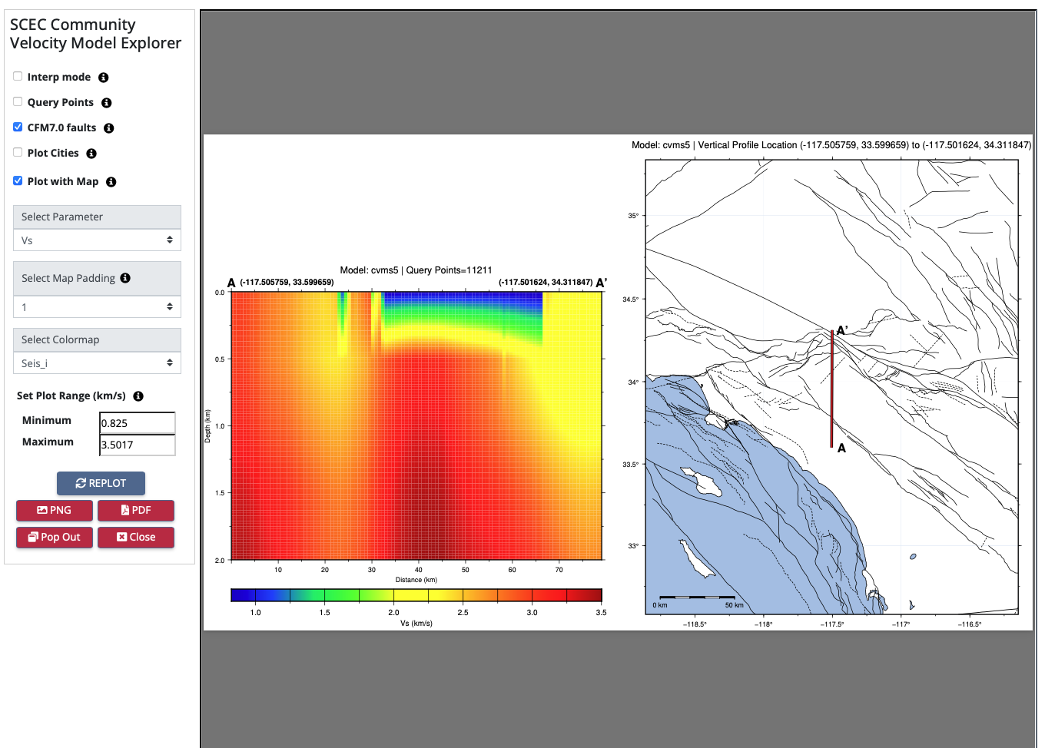Enable the Interp mode checkbox

click(x=18, y=76)
